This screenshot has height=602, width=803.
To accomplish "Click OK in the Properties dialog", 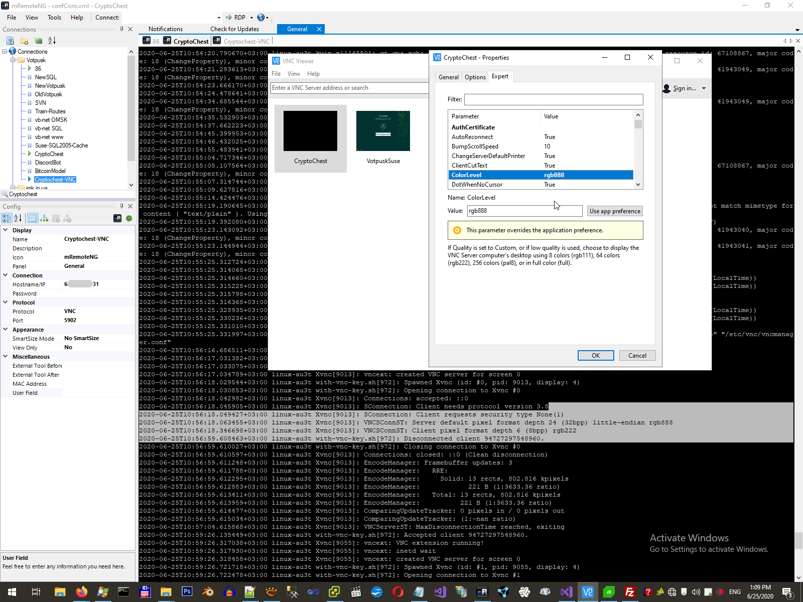I will [x=596, y=356].
